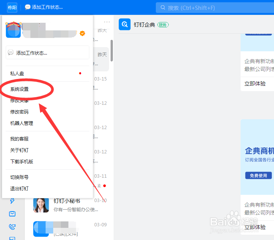The height and width of the screenshot is (240, 274).
Task: Click the 企典商机 banner heading
Action: pyautogui.click(x=259, y=151)
